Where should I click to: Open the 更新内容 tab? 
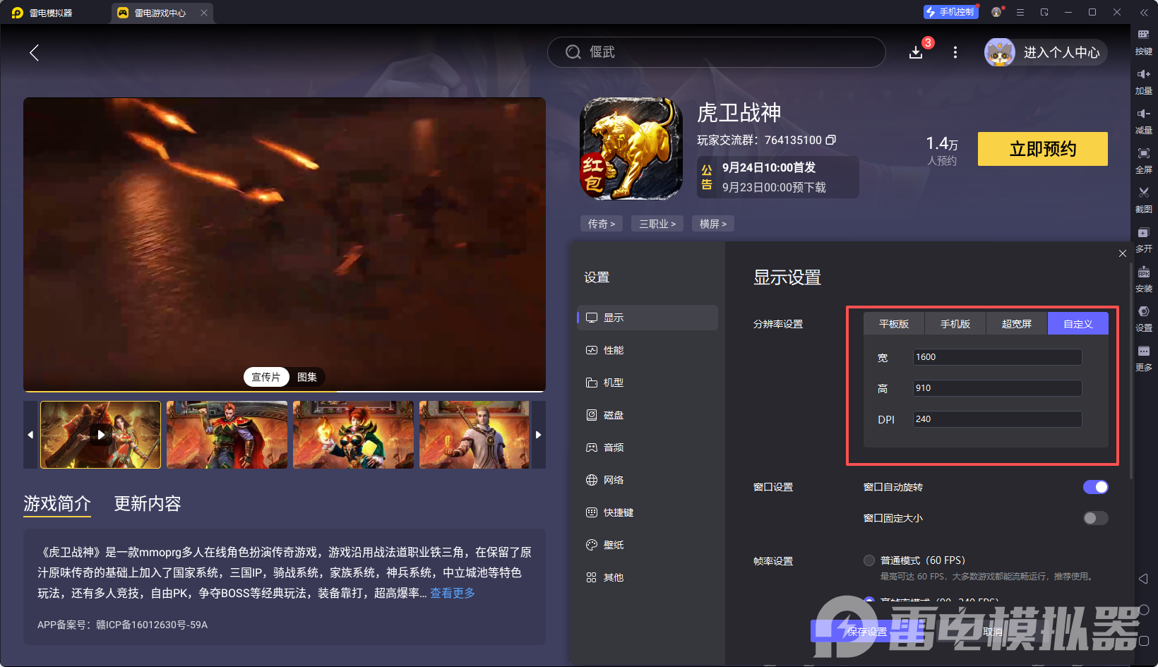pos(148,503)
